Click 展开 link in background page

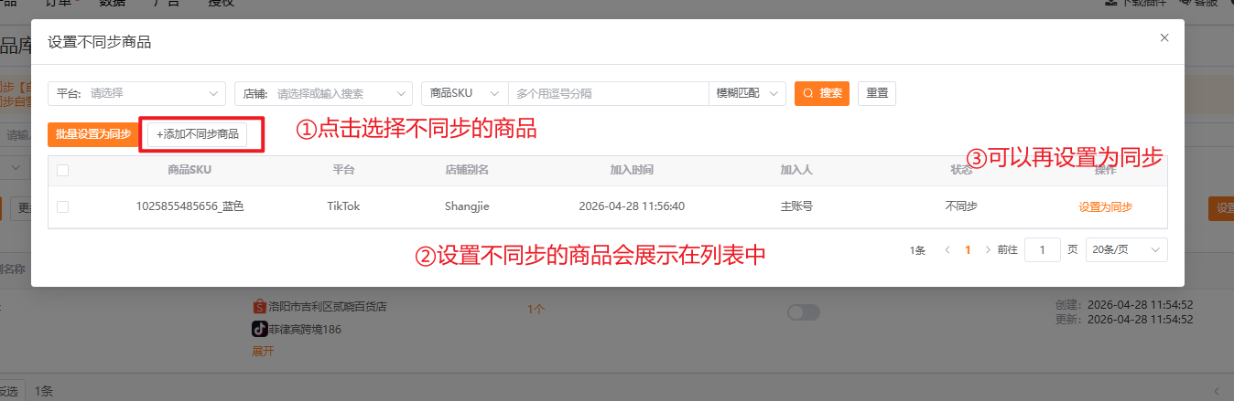point(263,351)
